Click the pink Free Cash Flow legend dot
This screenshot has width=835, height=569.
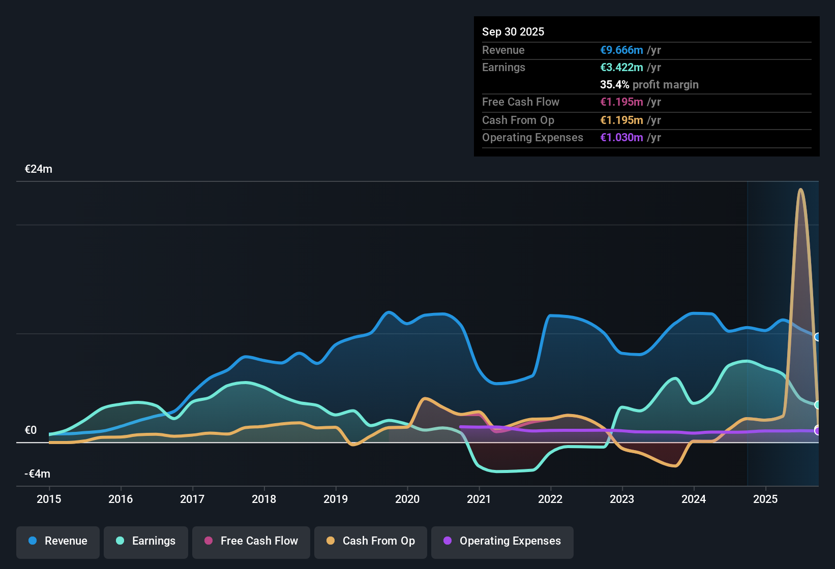pyautogui.click(x=207, y=541)
